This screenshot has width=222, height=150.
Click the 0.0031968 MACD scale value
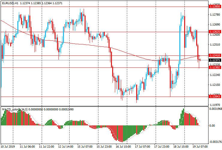point(215,109)
